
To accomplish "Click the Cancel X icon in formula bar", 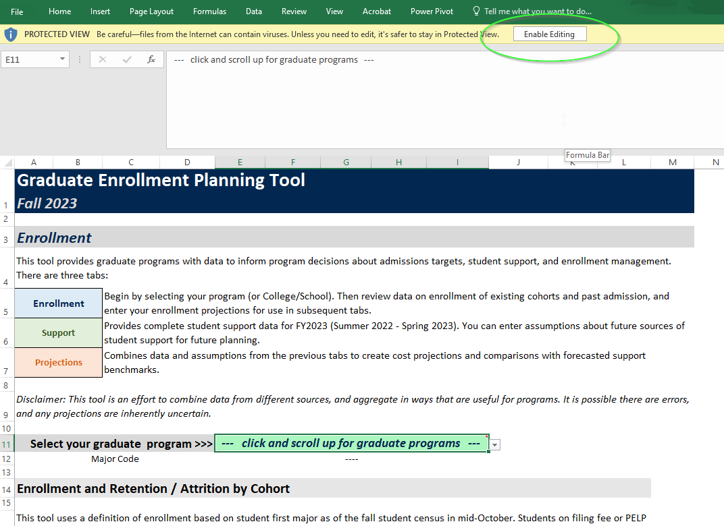I will [x=103, y=59].
